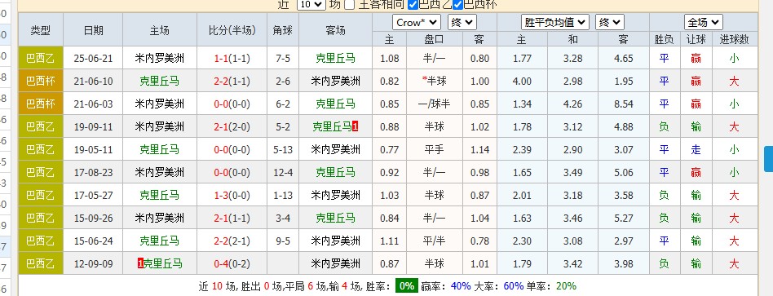Uncheck the 巴西乙 filter checkbox
The image size is (773, 296).
[x=413, y=4]
